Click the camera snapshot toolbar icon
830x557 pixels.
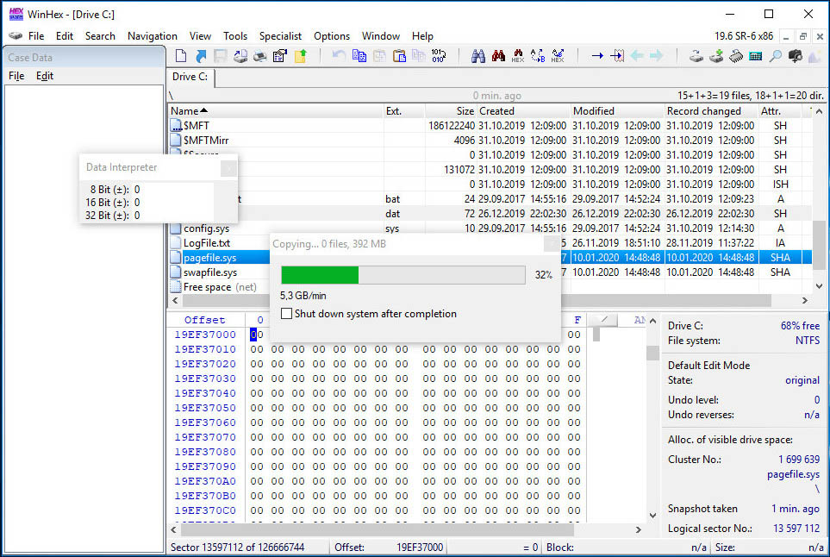795,55
